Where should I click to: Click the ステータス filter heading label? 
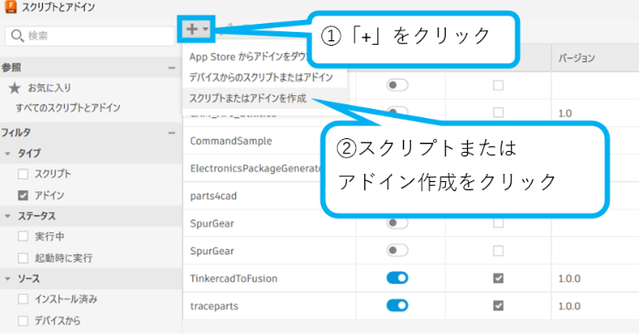(37, 216)
